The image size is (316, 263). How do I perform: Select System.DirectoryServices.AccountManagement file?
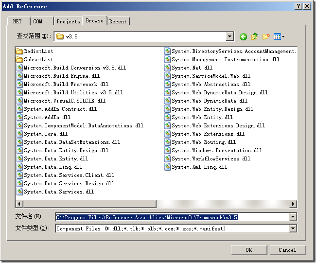230,51
